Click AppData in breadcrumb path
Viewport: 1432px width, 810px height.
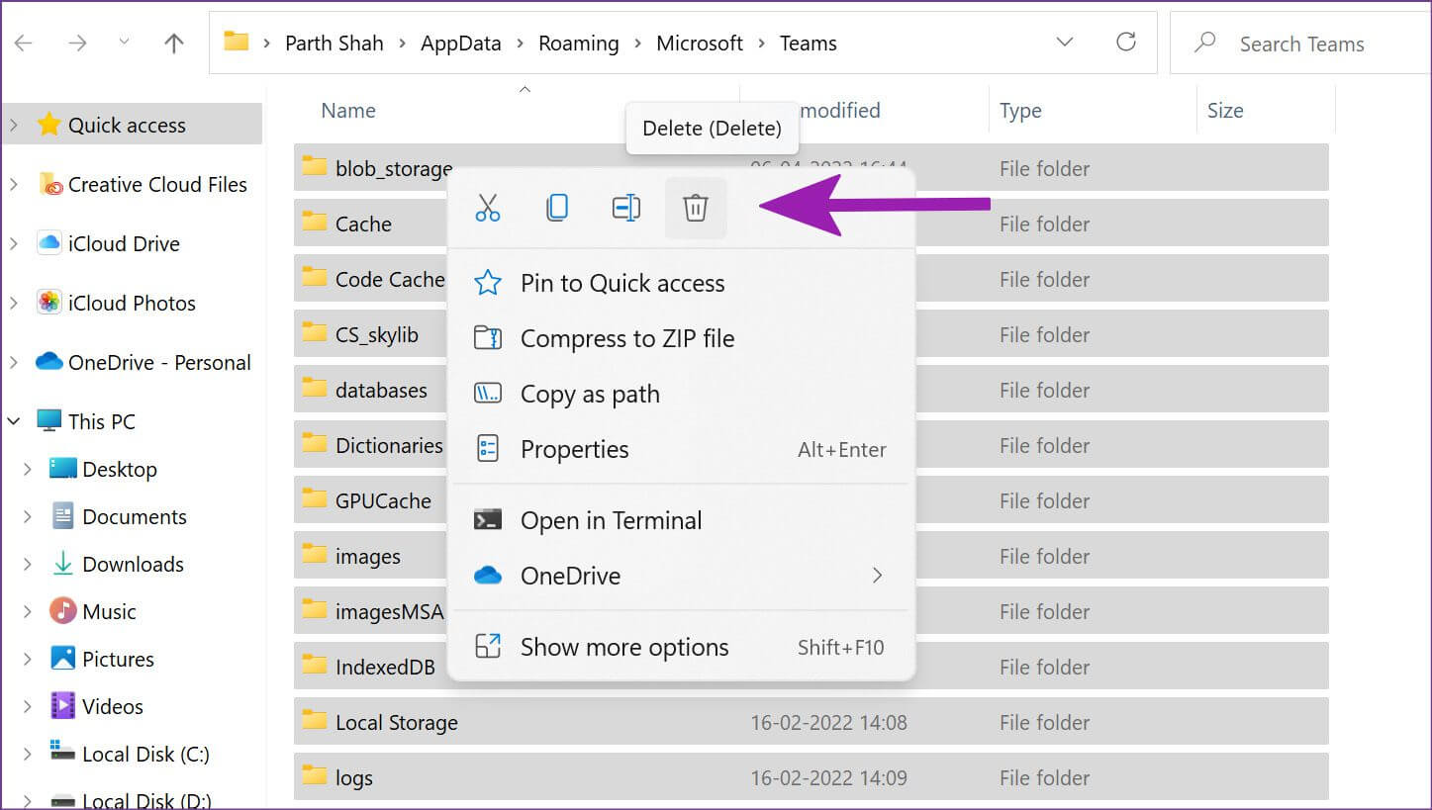pyautogui.click(x=460, y=44)
